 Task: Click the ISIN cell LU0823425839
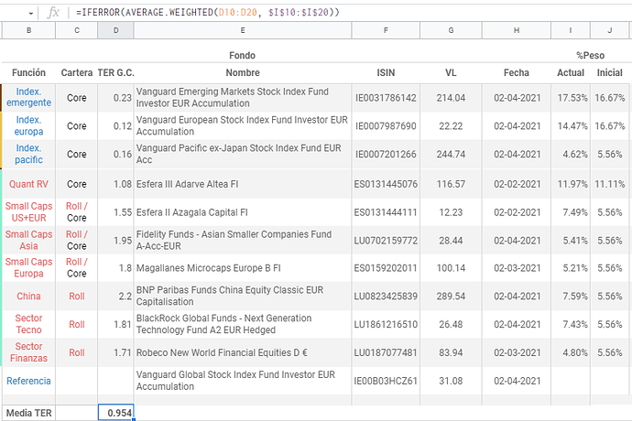386,297
